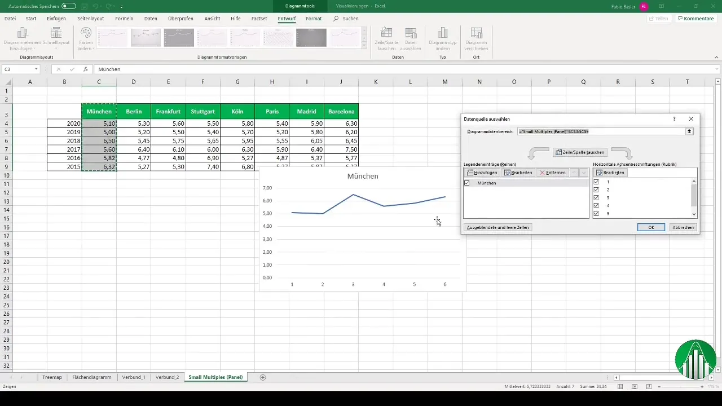The image size is (722, 406).
Task: Open the Name Box dropdown arrow
Action: pos(36,69)
